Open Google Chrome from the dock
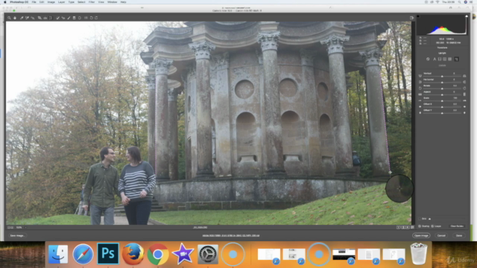 click(x=158, y=254)
